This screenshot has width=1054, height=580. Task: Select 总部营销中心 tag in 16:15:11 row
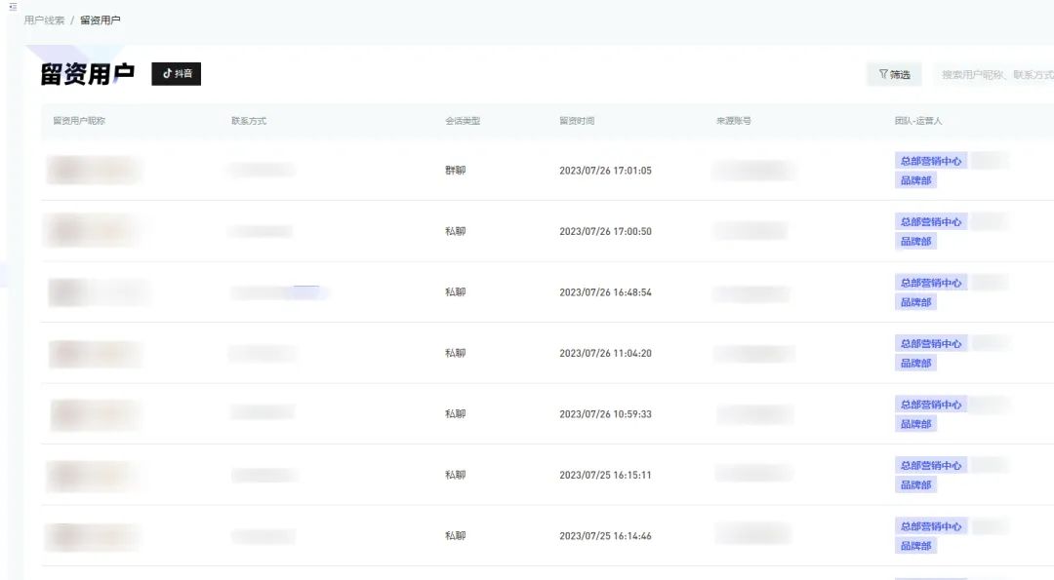(931, 466)
